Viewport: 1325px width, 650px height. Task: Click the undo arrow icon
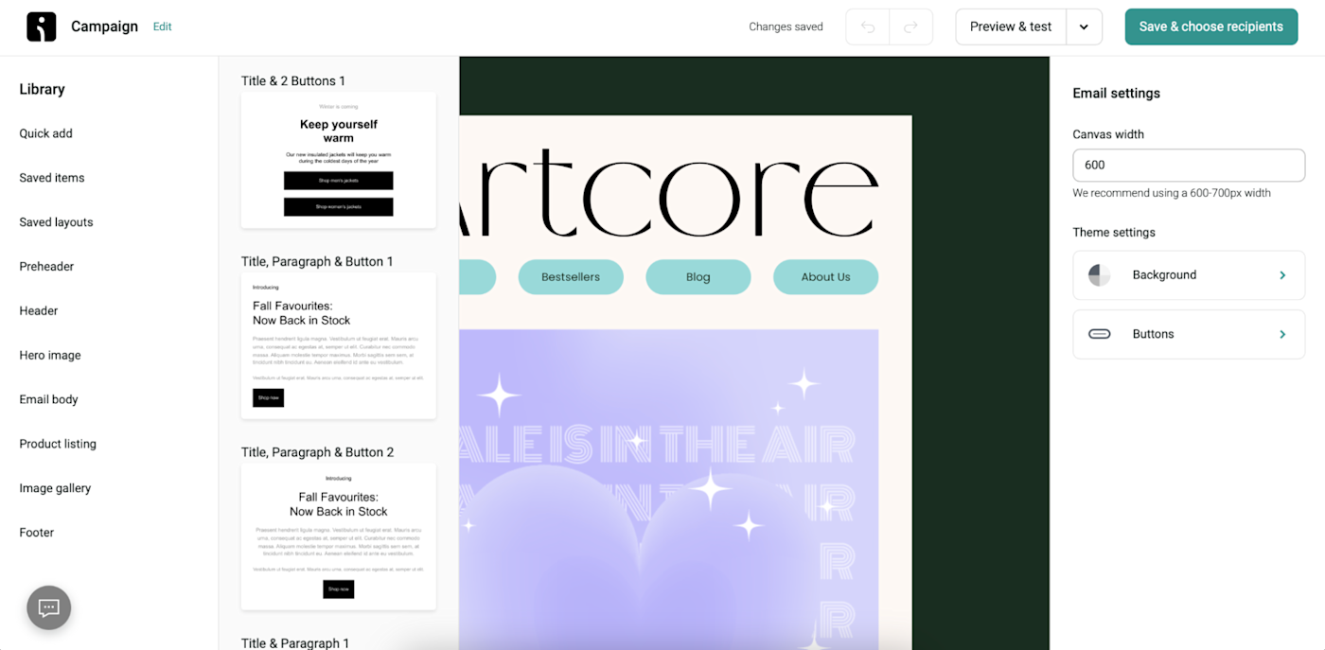tap(868, 26)
